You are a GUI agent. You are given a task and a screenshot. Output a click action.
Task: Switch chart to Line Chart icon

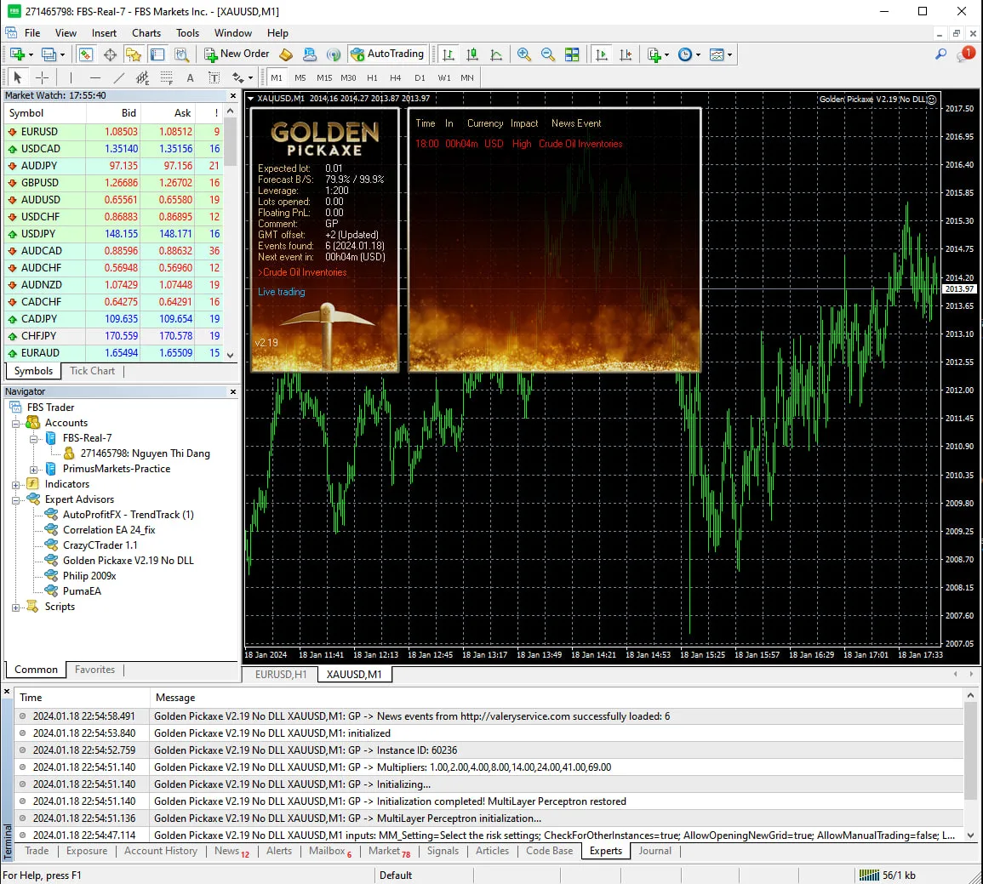tap(496, 54)
